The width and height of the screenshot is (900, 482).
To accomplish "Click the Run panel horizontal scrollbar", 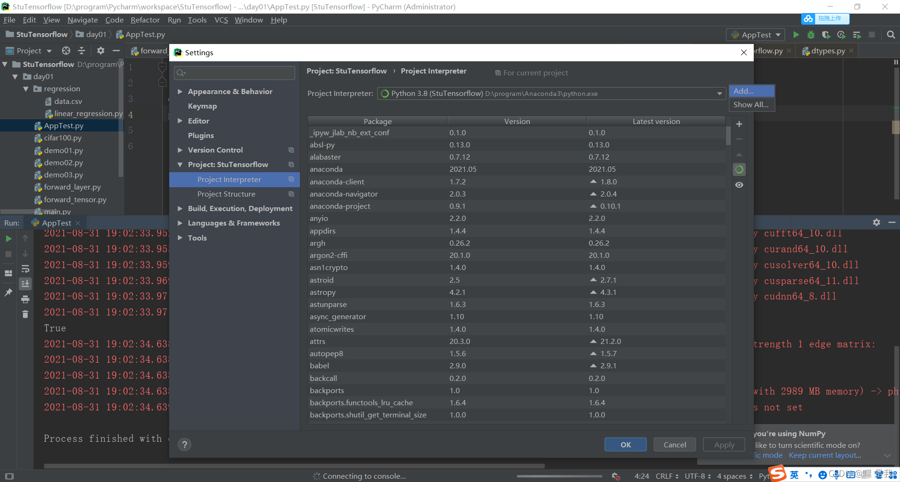I will (x=294, y=466).
